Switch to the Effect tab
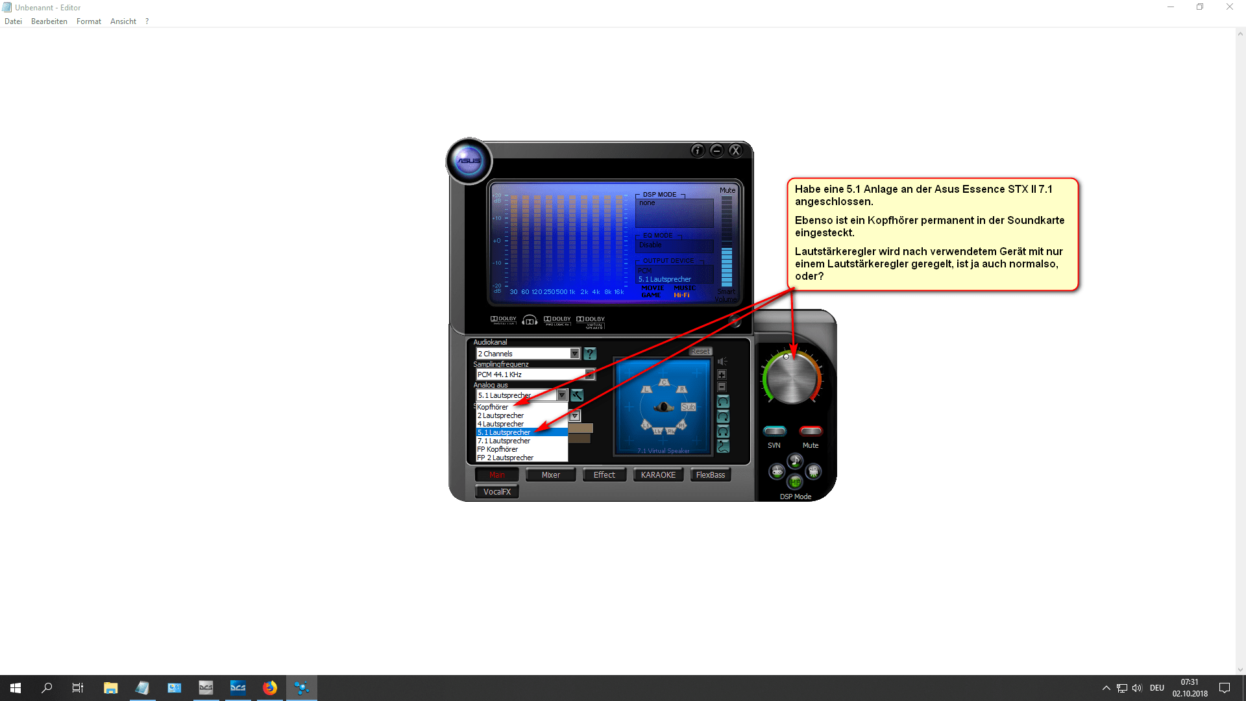1246x701 pixels. coord(604,475)
